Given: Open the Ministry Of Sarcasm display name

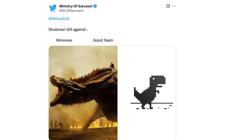Looking at the screenshot, I should [x=76, y=6].
